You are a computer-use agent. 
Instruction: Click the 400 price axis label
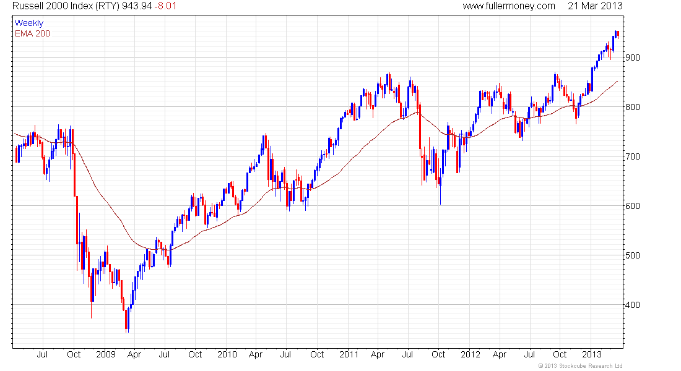point(632,305)
